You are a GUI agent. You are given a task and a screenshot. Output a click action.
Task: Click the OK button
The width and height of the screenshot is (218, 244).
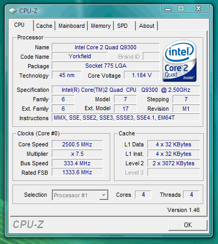[188, 225]
